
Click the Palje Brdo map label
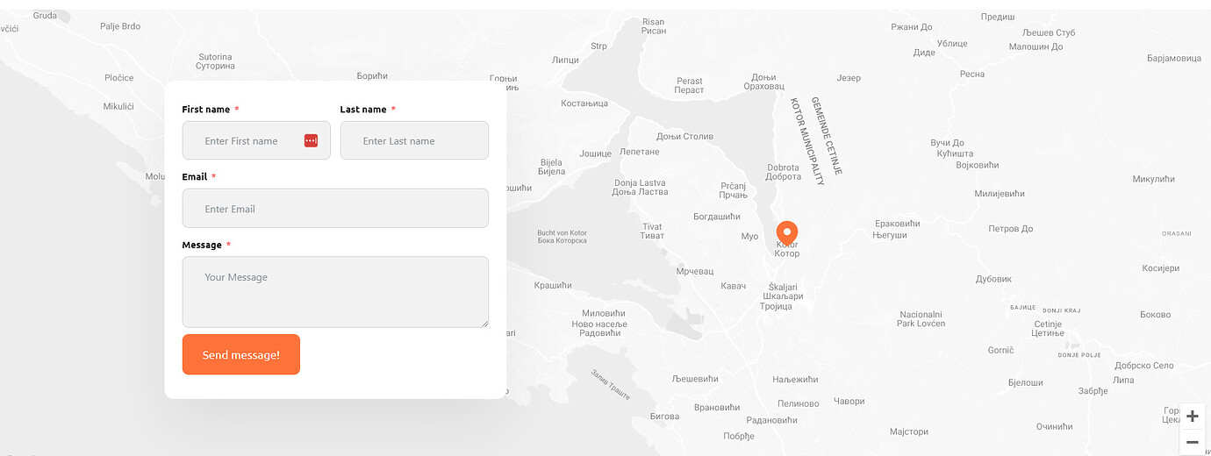point(120,26)
